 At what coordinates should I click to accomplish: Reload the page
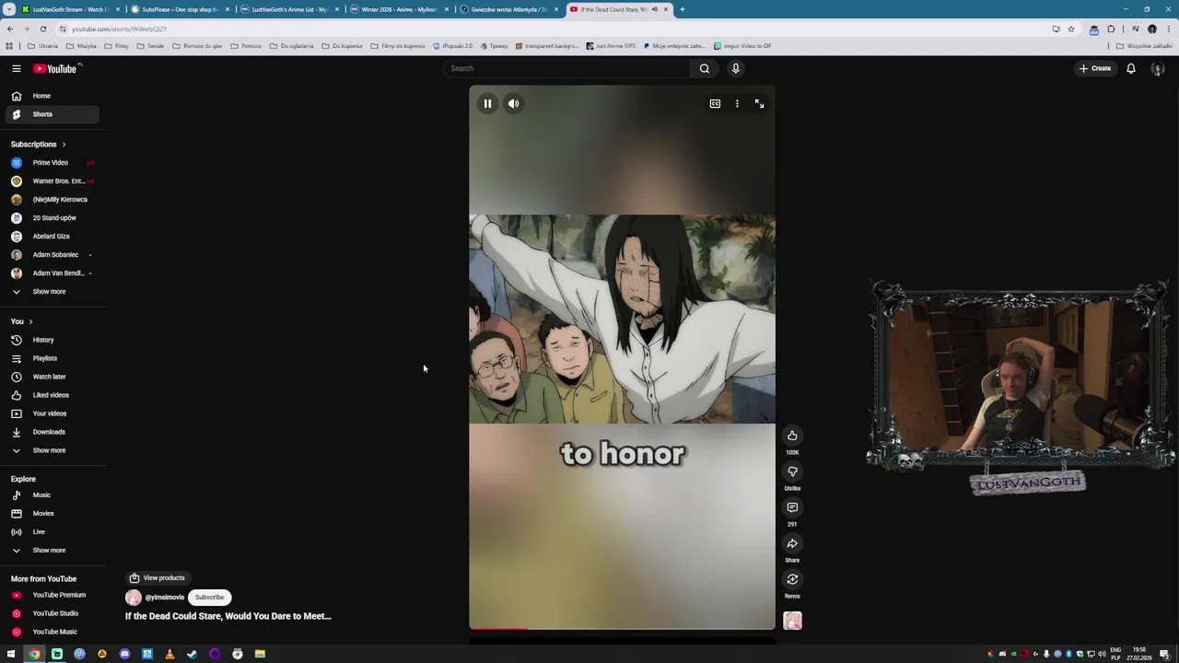pos(42,29)
